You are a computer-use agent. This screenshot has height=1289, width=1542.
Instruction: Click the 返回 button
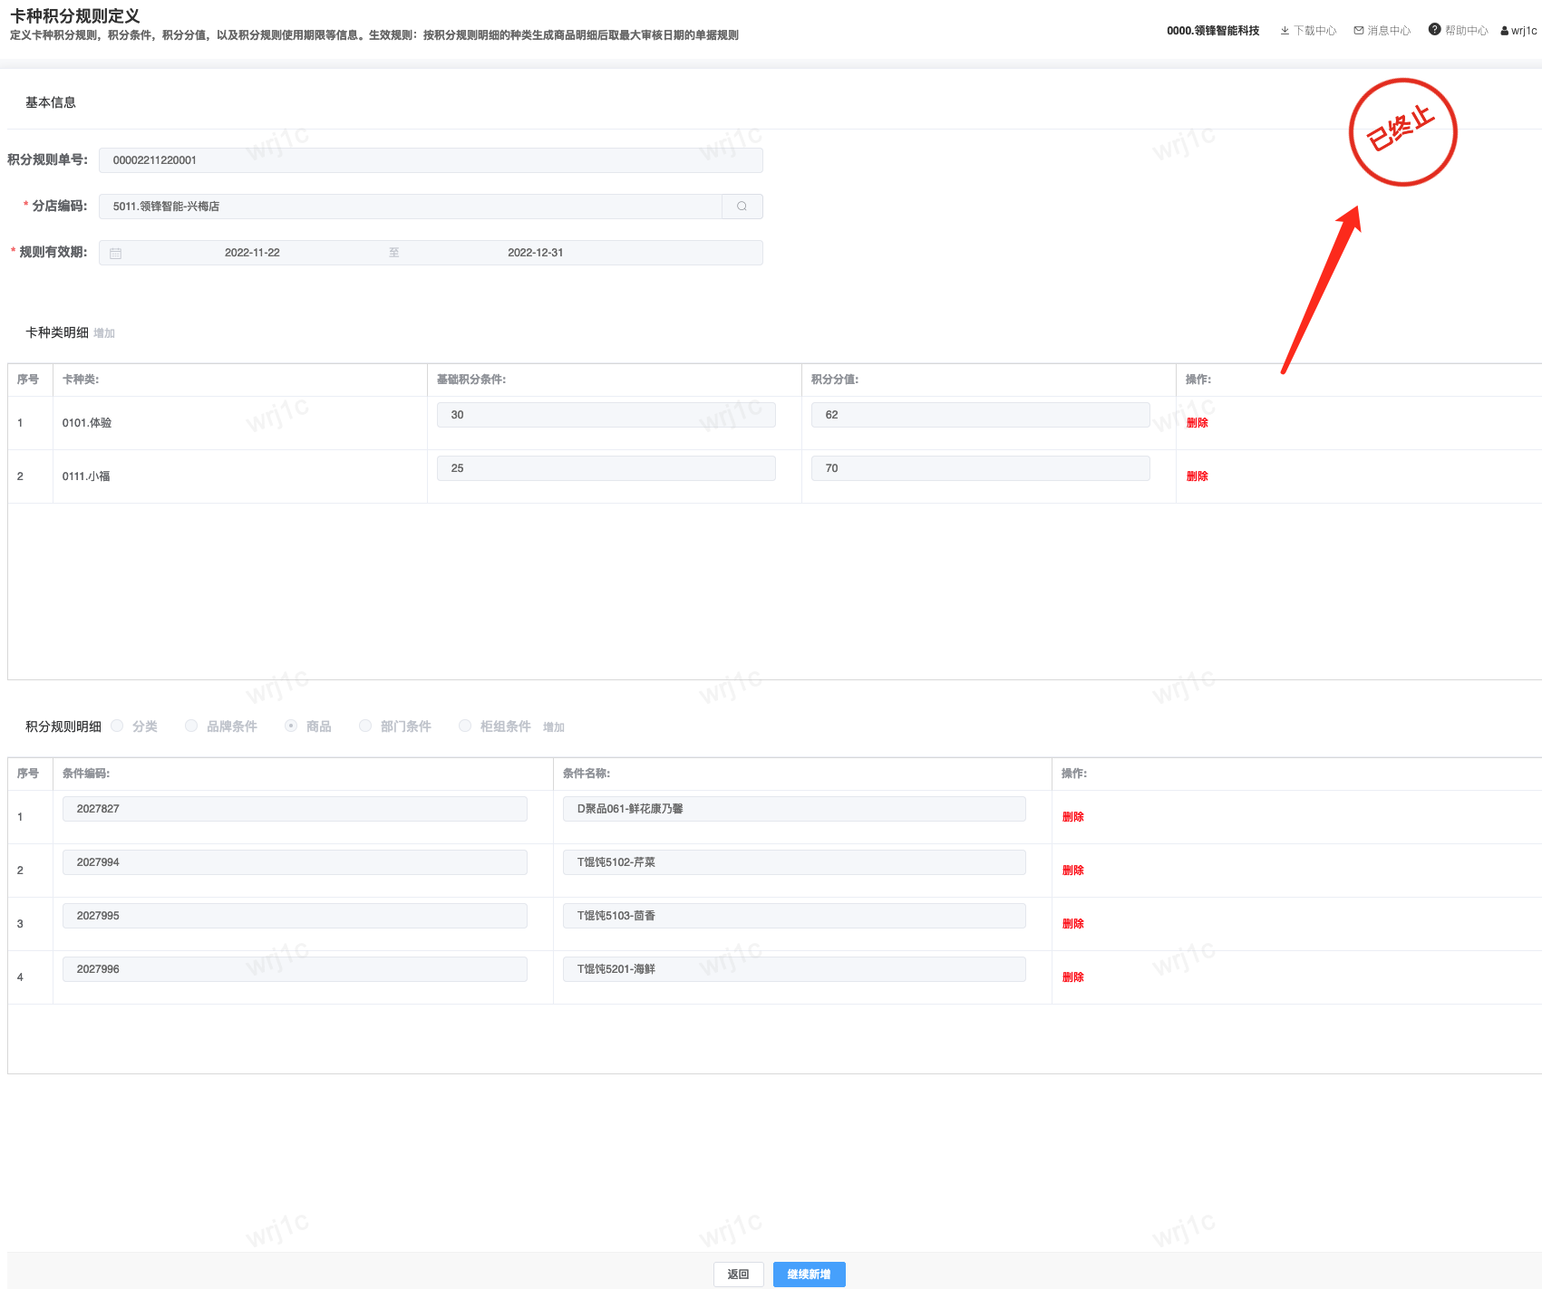[x=739, y=1275]
